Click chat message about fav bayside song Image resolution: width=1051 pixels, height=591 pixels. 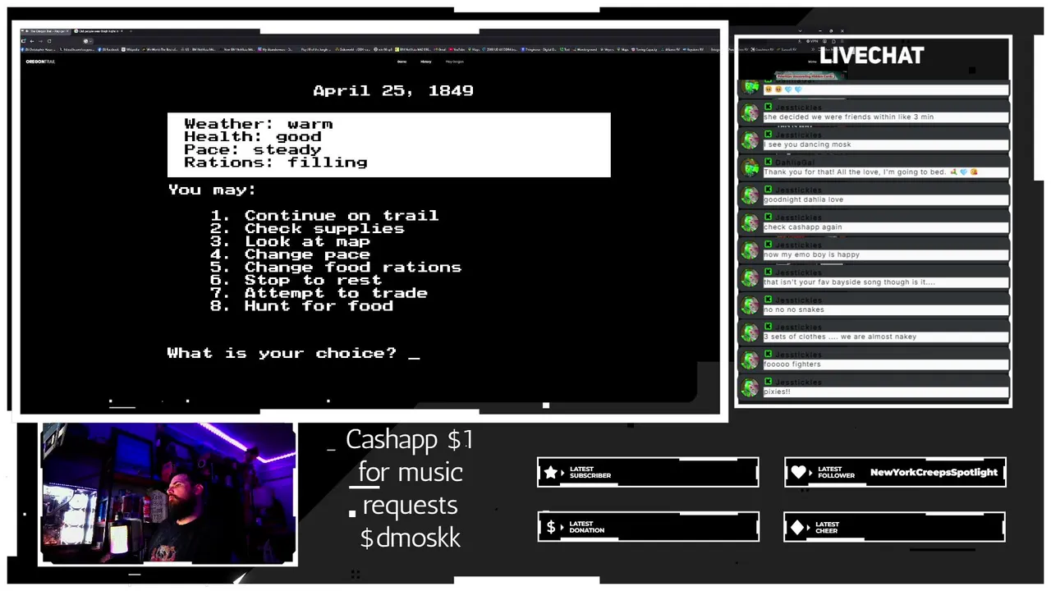coord(849,282)
